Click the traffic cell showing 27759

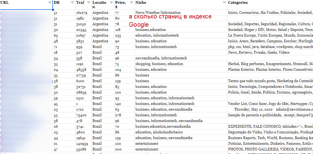click(84, 75)
